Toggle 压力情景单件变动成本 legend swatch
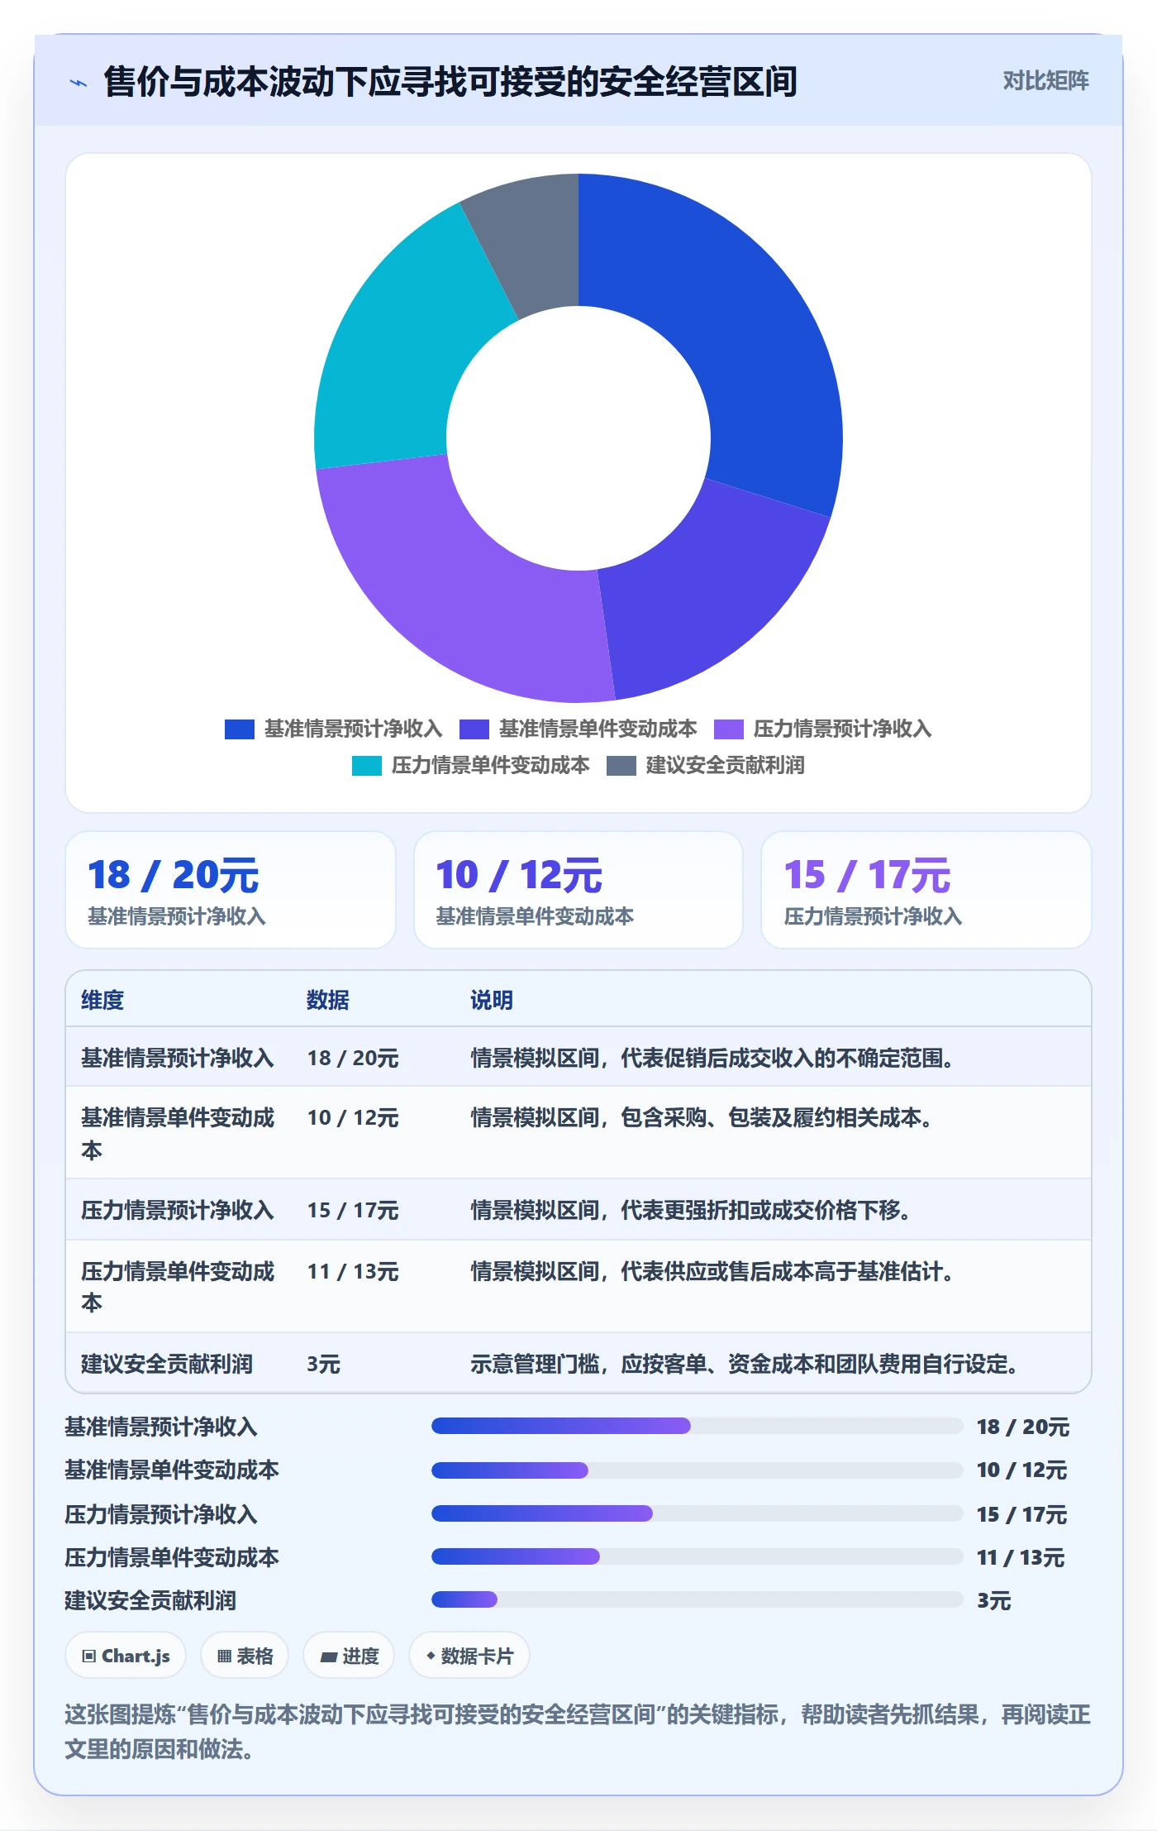Image resolution: width=1157 pixels, height=1831 pixels. click(x=366, y=766)
